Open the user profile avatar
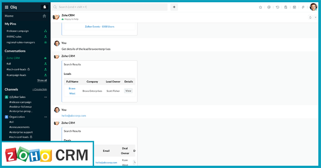Screen dimensions: 321x168 pyautogui.click(x=313, y=7)
